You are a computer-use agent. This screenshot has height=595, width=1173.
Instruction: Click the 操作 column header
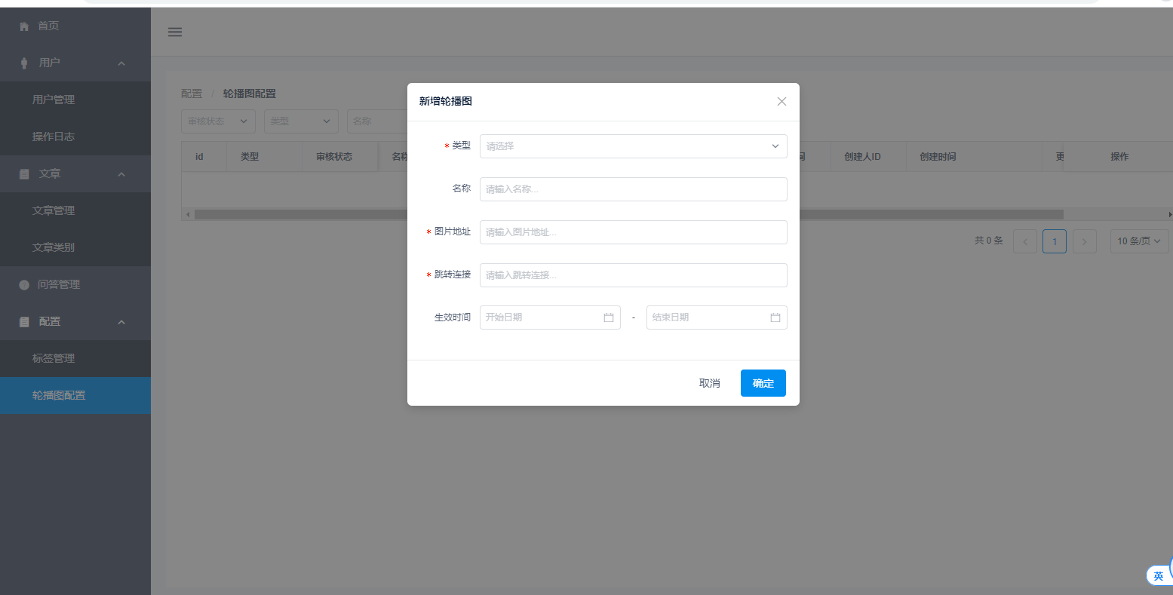pyautogui.click(x=1119, y=157)
